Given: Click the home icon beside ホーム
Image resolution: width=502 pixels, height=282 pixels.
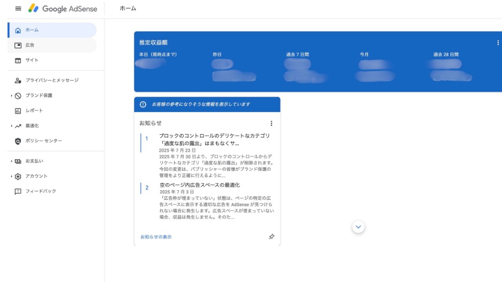Looking at the screenshot, I should [x=18, y=30].
